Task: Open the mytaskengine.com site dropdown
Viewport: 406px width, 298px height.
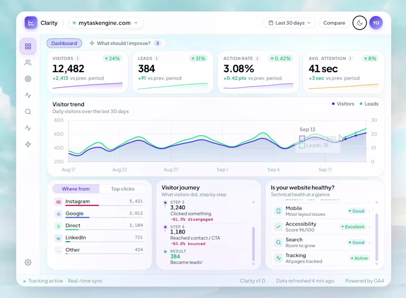Action: coord(106,23)
